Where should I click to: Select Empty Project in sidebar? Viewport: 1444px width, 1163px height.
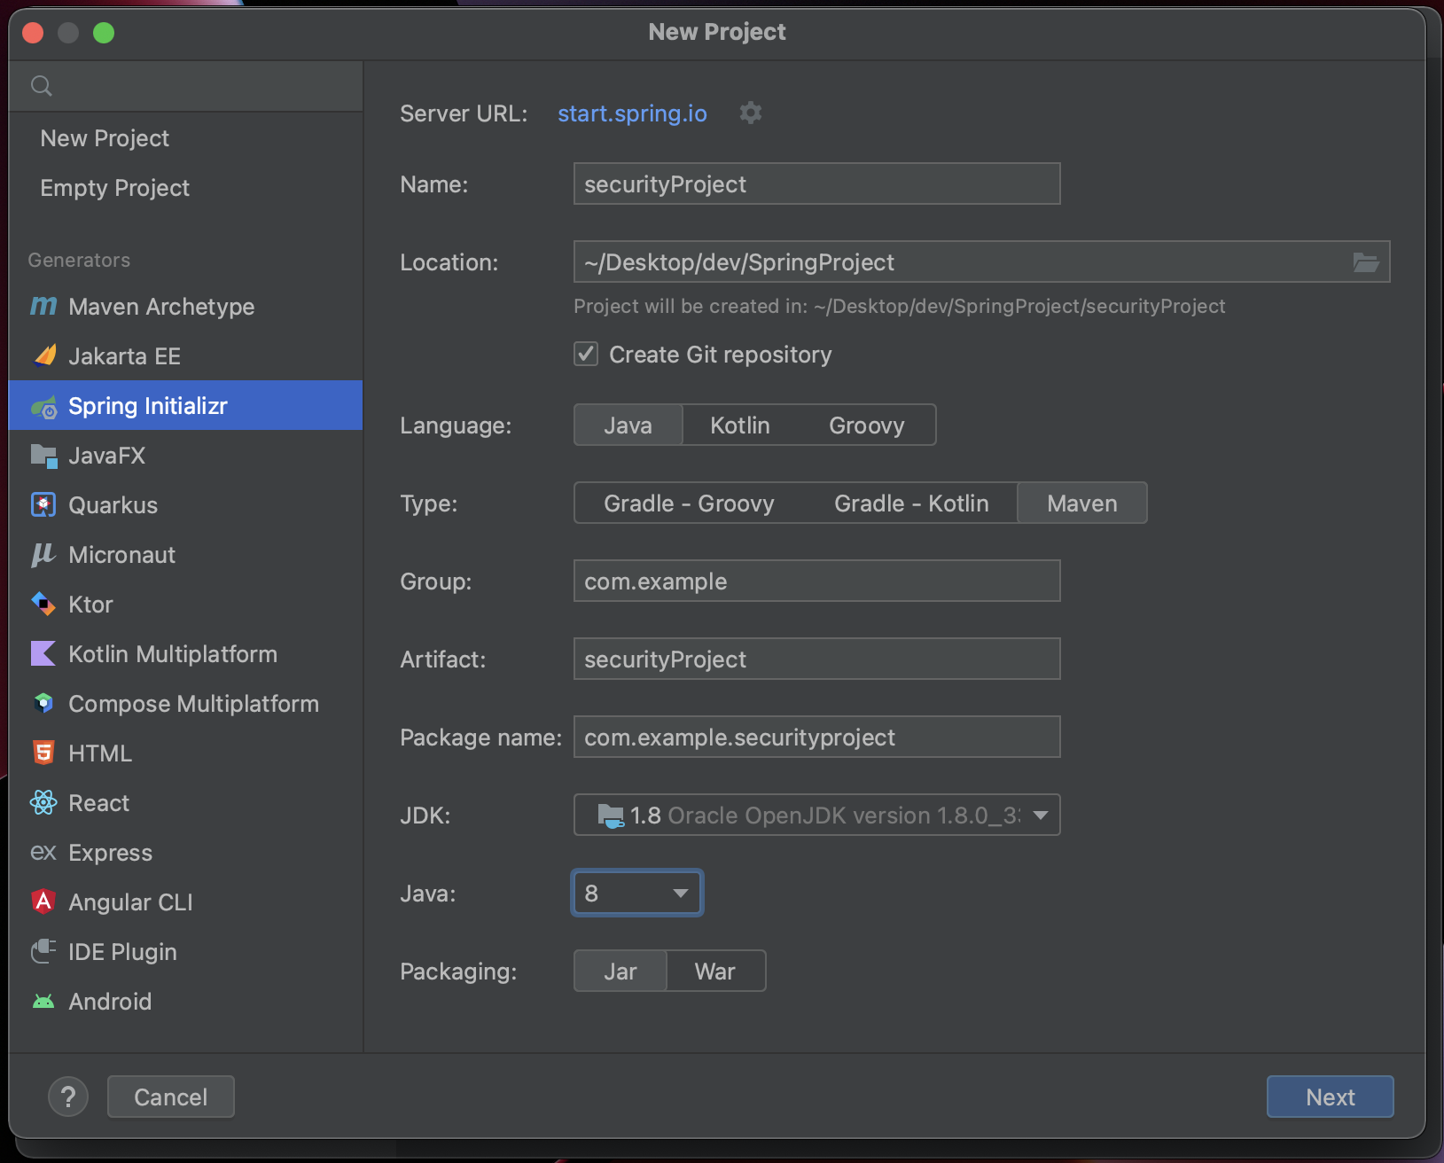115,188
